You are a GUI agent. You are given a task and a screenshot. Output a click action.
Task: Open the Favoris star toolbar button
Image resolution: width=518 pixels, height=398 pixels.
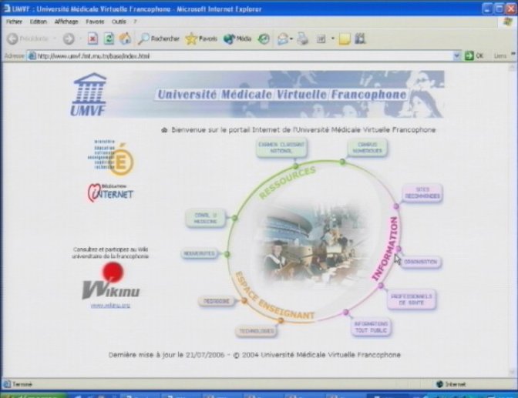point(201,39)
